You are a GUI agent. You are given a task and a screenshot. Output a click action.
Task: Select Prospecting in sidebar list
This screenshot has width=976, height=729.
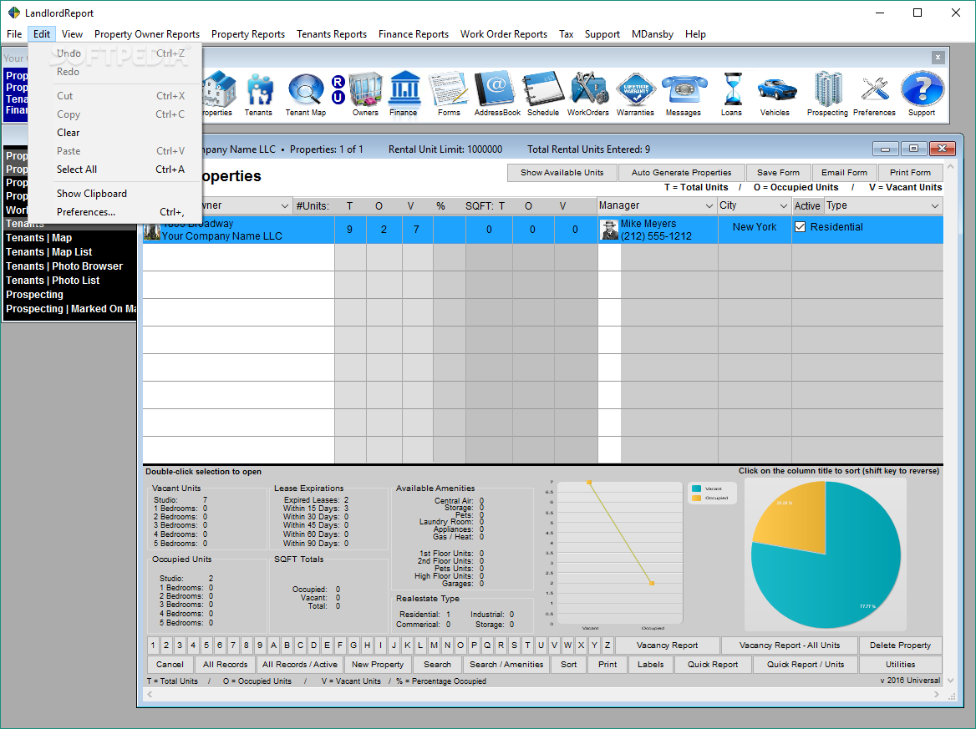tap(34, 295)
